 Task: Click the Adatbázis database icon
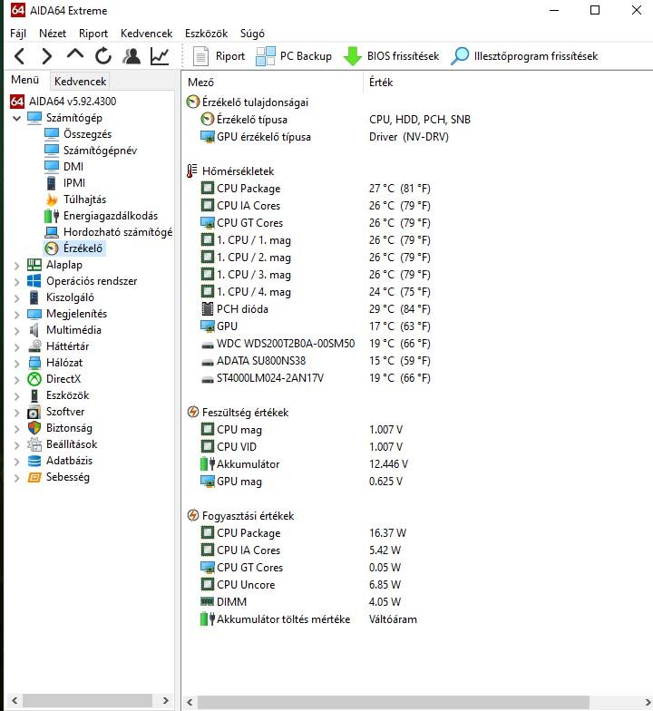[x=34, y=461]
